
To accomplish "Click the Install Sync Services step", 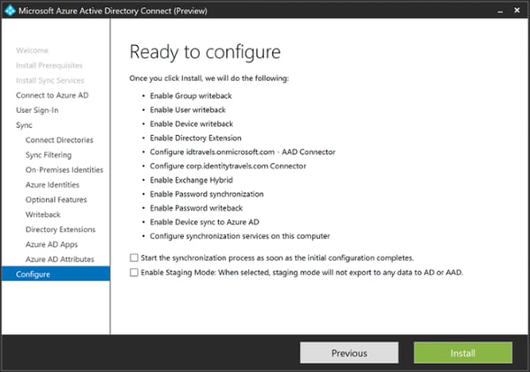I will [50, 80].
